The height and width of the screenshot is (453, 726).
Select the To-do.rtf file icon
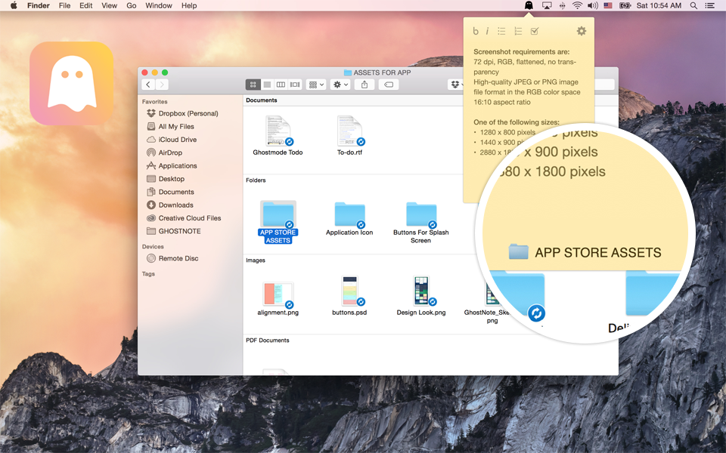[349, 131]
